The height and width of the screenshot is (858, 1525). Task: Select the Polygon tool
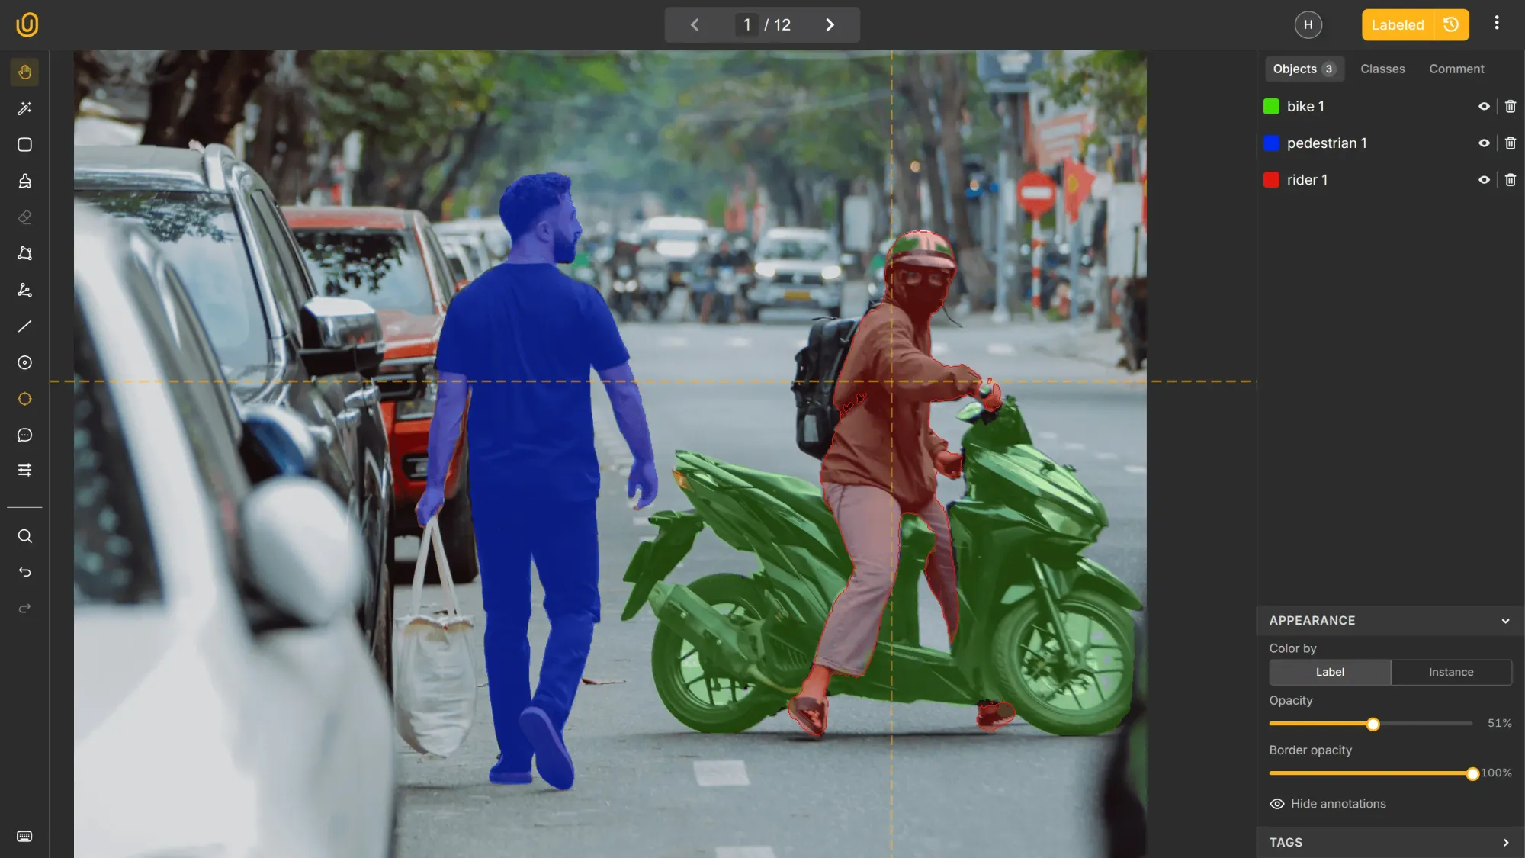24,253
